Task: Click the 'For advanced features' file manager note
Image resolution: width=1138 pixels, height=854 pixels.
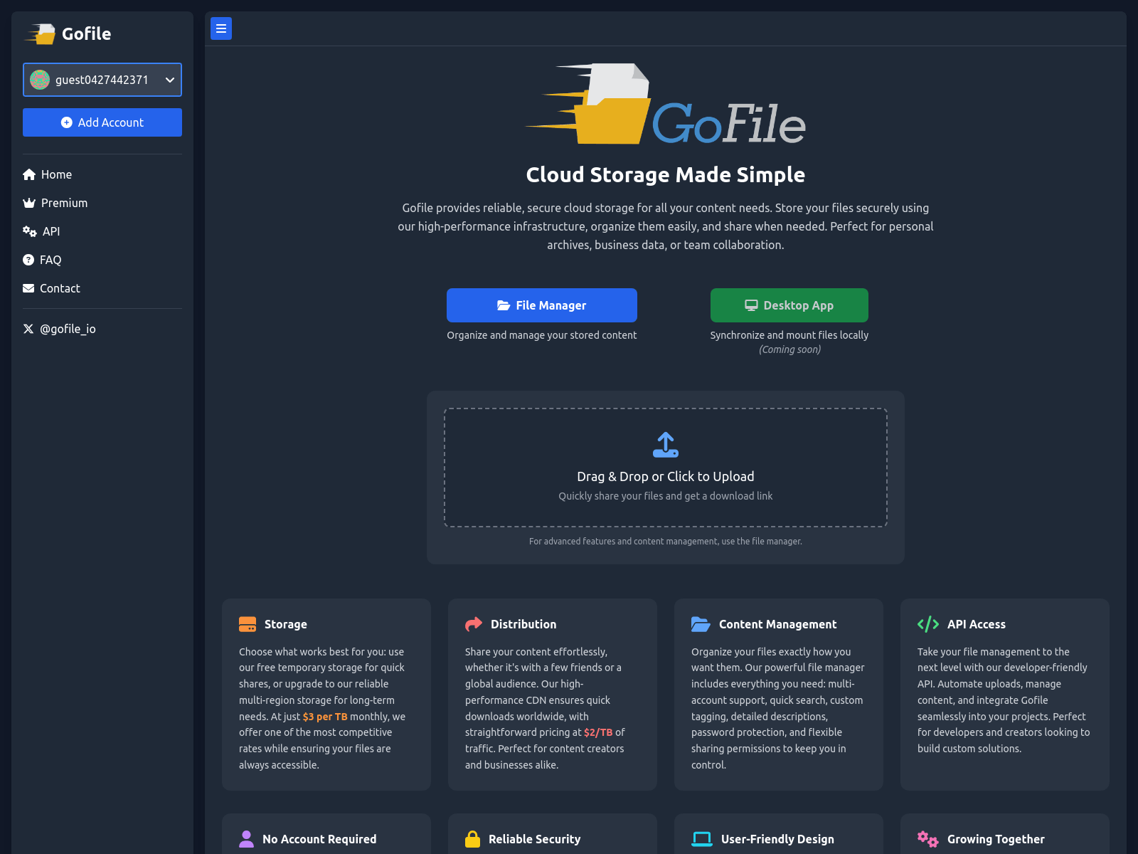Action: point(666,542)
